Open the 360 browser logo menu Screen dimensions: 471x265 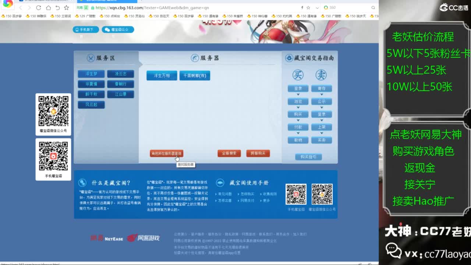(x=7, y=4)
